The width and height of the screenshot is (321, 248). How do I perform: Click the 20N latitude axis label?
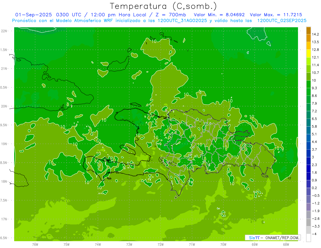[4, 106]
